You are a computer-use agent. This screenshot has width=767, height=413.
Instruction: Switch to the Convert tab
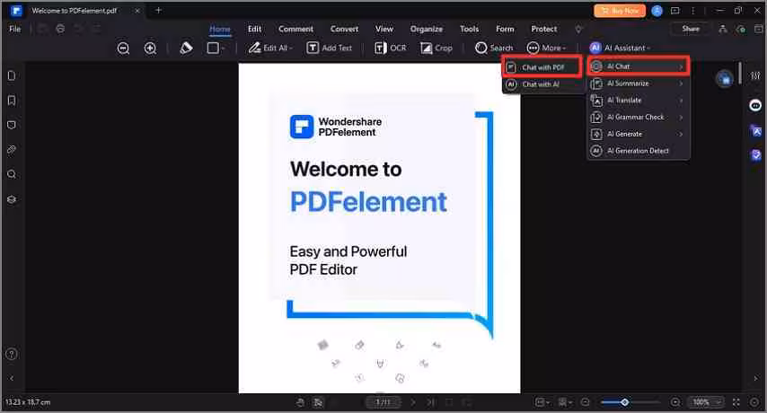click(344, 29)
